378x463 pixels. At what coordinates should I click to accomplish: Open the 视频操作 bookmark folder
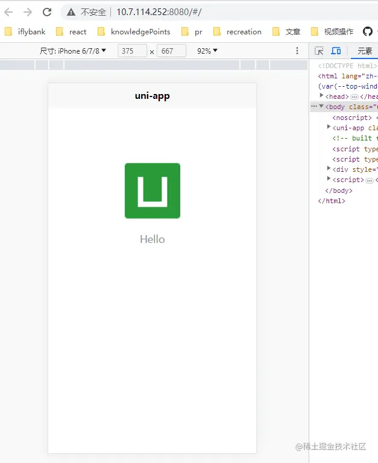click(332, 31)
